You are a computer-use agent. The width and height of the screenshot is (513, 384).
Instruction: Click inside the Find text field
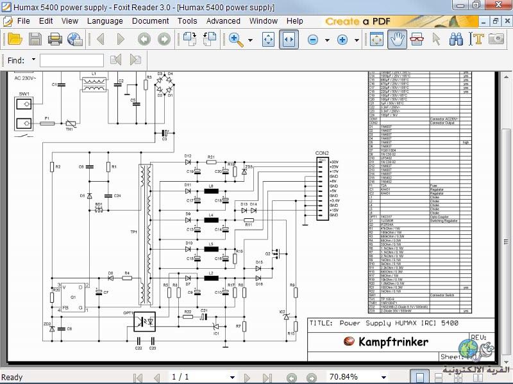click(x=72, y=60)
